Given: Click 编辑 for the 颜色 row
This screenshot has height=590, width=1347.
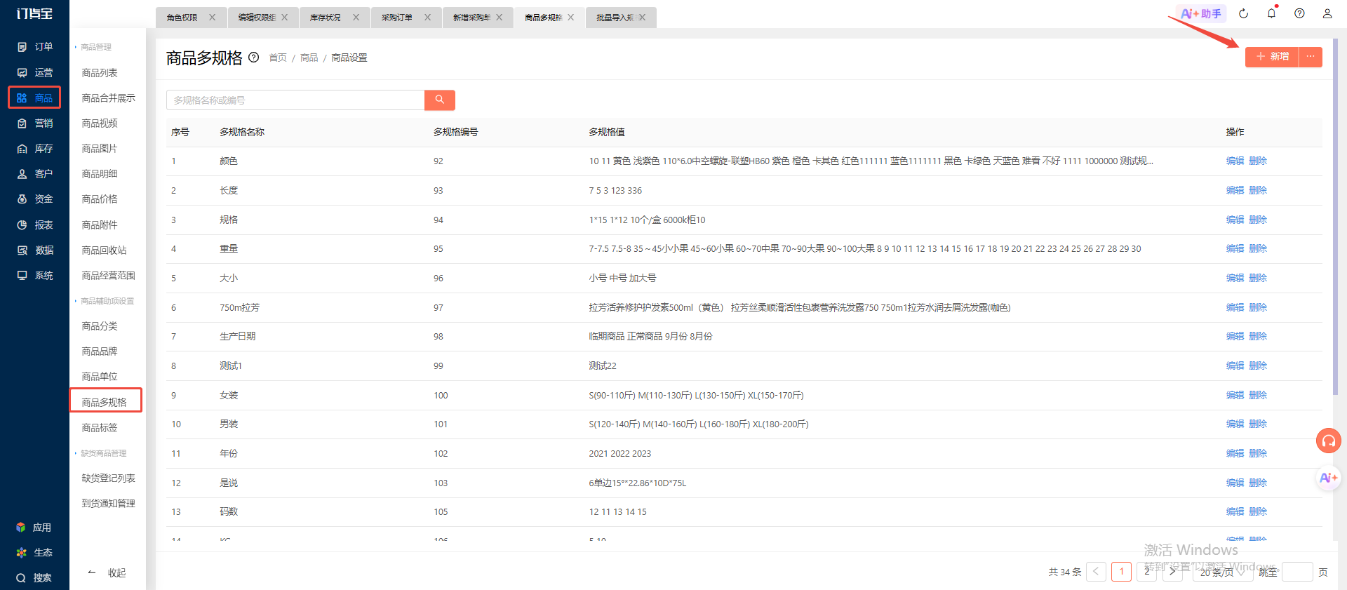Looking at the screenshot, I should coord(1235,161).
